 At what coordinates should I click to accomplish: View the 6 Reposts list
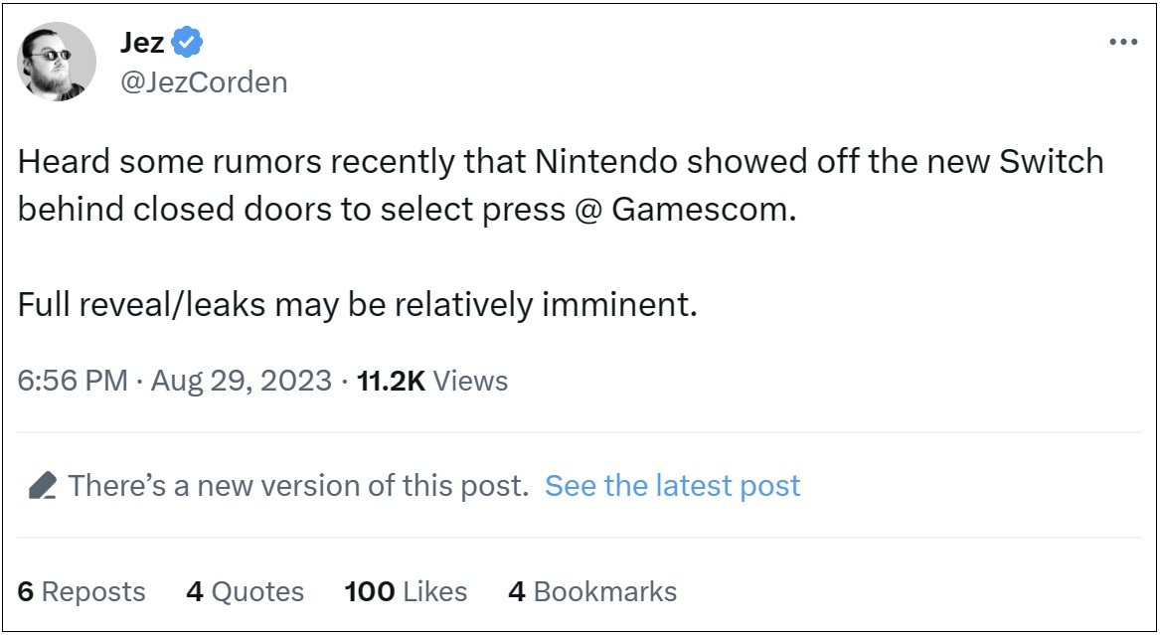click(82, 592)
